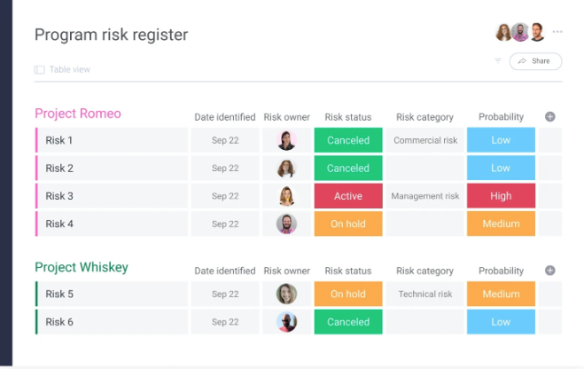Click Date identified header in Project Whiskey
Viewport: 584px width, 369px height.
coord(225,271)
